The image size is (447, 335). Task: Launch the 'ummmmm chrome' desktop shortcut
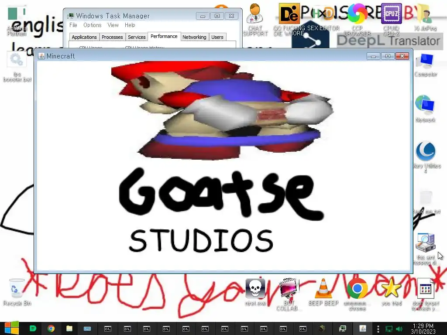coord(357,294)
